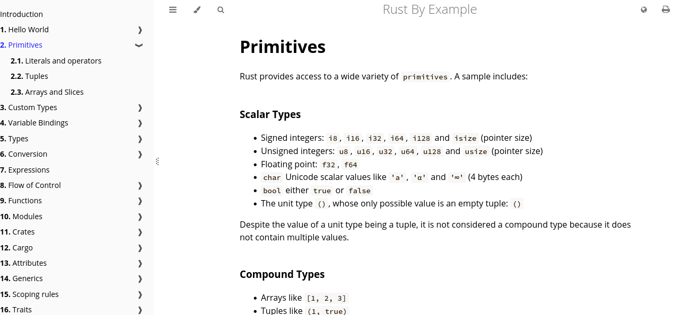This screenshot has height=315, width=673.
Task: Open the Cargo chapter link
Action: click(22, 248)
